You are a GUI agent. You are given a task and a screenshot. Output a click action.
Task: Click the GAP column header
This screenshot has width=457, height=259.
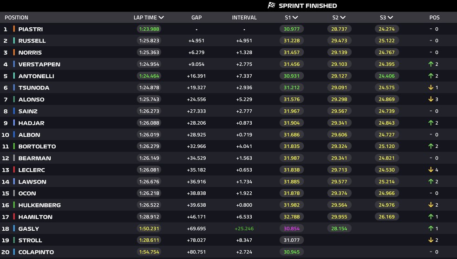[x=196, y=18]
